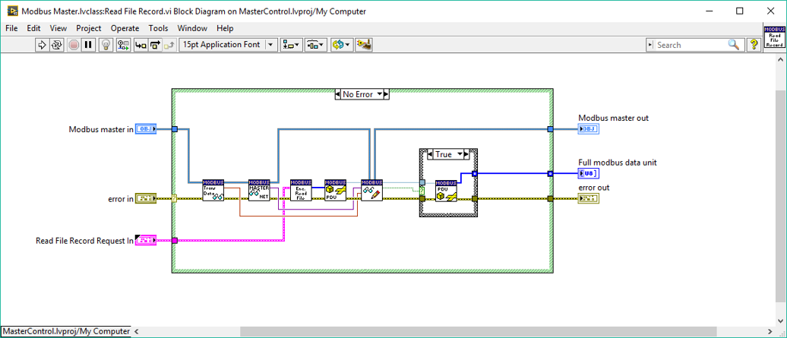
Task: Click Step Into button
Action: coord(141,45)
